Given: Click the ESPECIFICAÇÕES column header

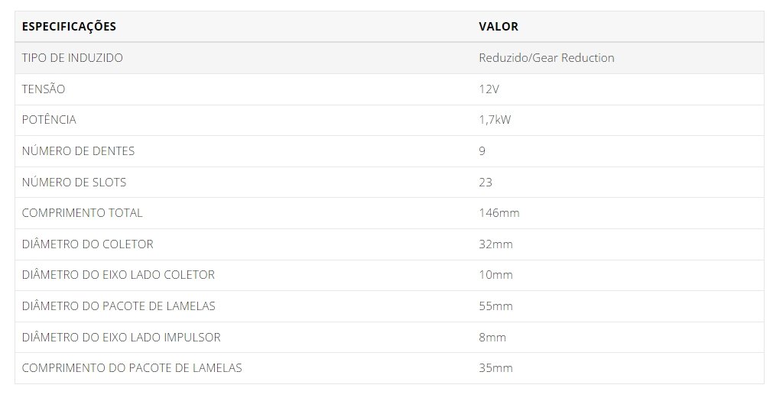Looking at the screenshot, I should coord(69,27).
